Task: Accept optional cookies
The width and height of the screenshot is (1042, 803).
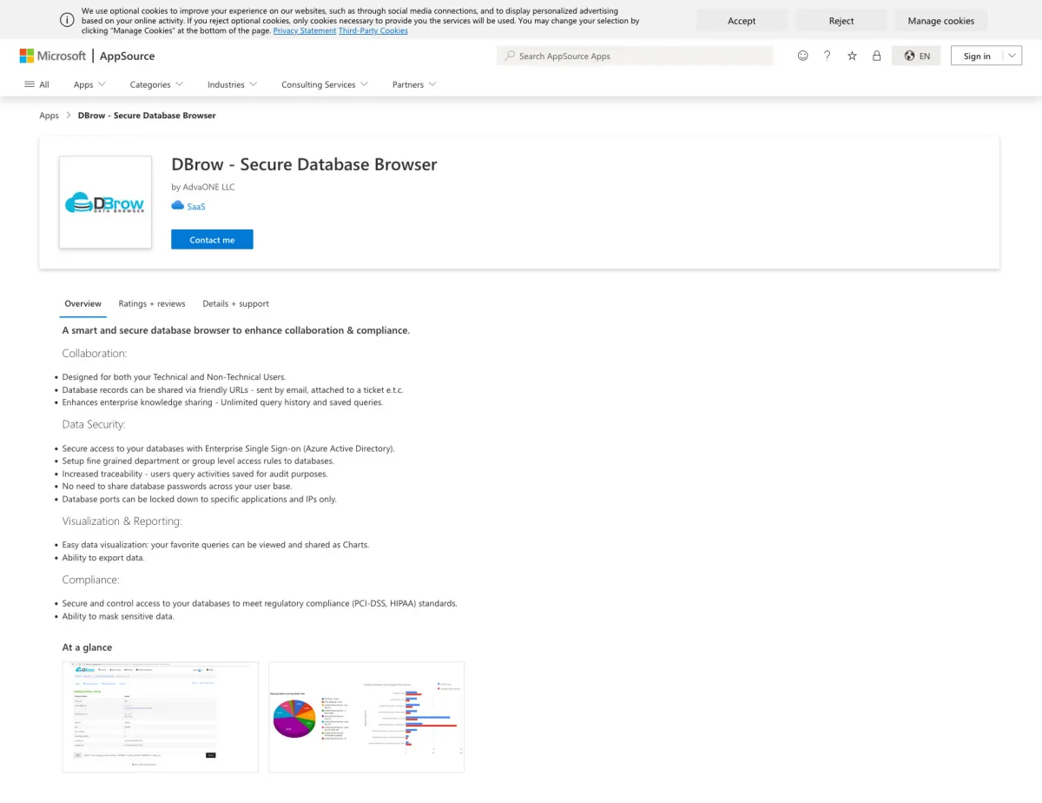Action: tap(742, 21)
